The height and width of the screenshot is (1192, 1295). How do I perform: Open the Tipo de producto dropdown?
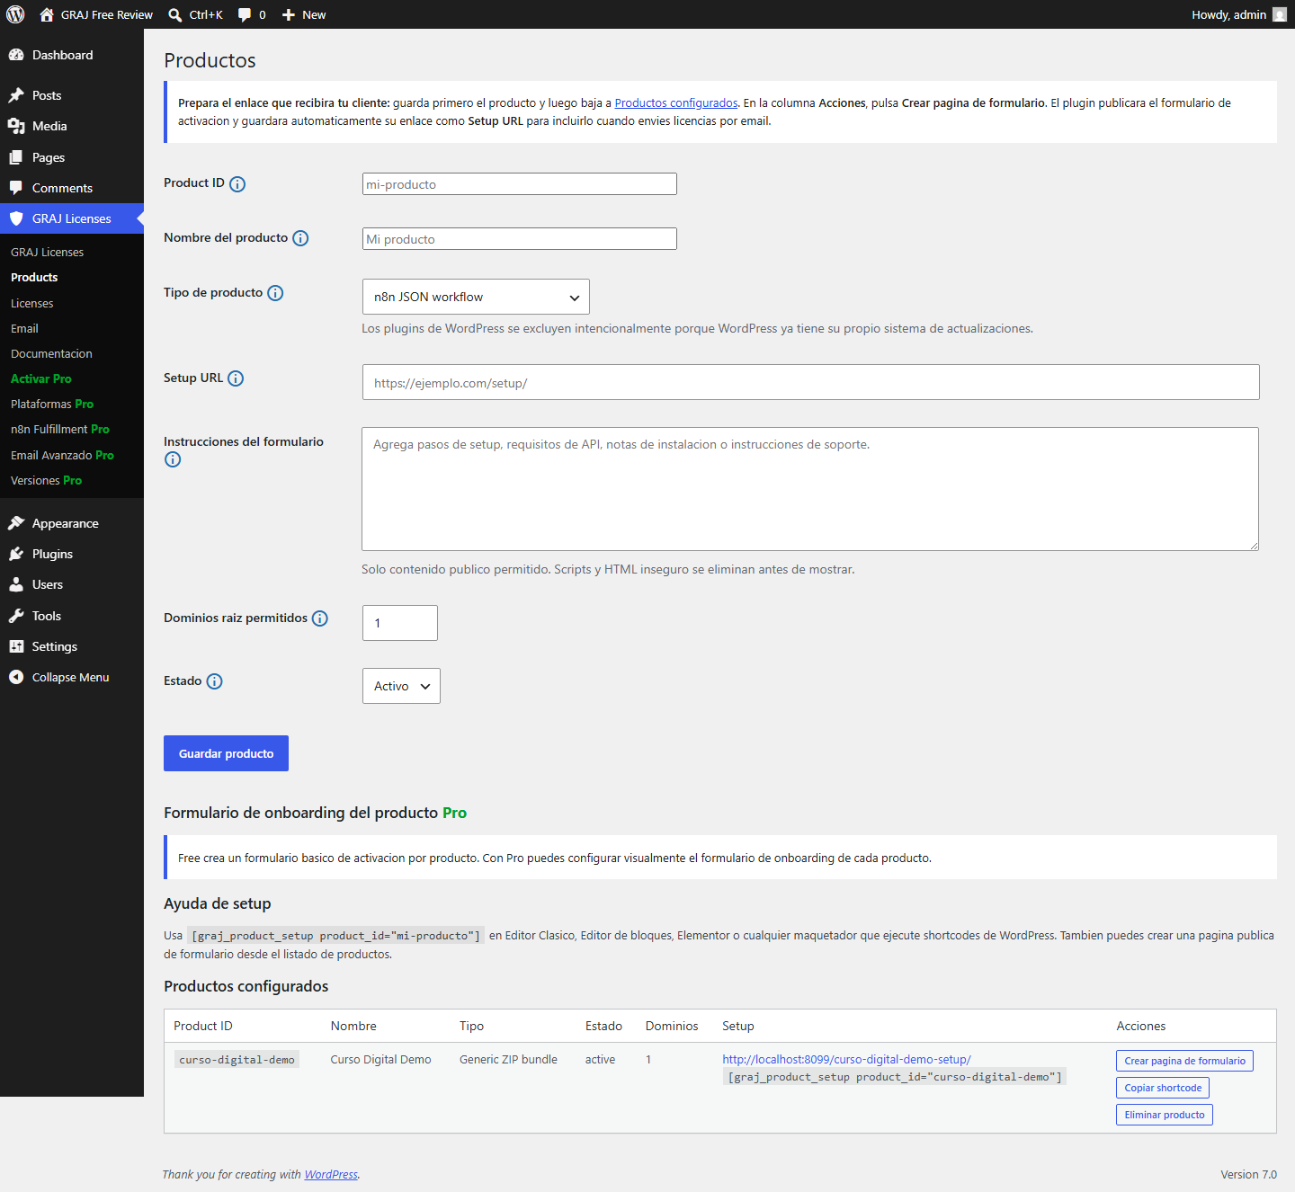pyautogui.click(x=476, y=297)
